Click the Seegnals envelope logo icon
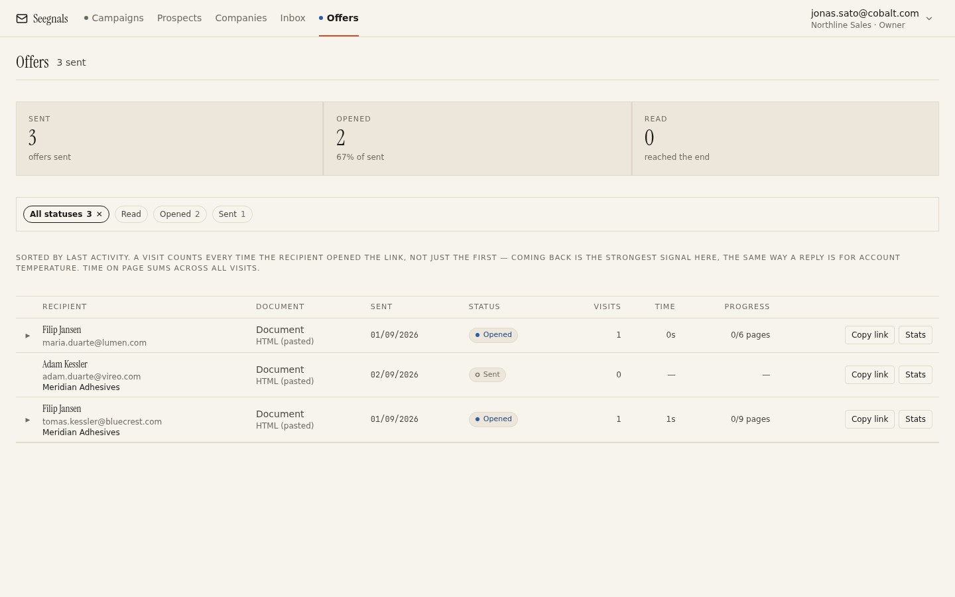Image resolution: width=955 pixels, height=597 pixels. (x=22, y=19)
